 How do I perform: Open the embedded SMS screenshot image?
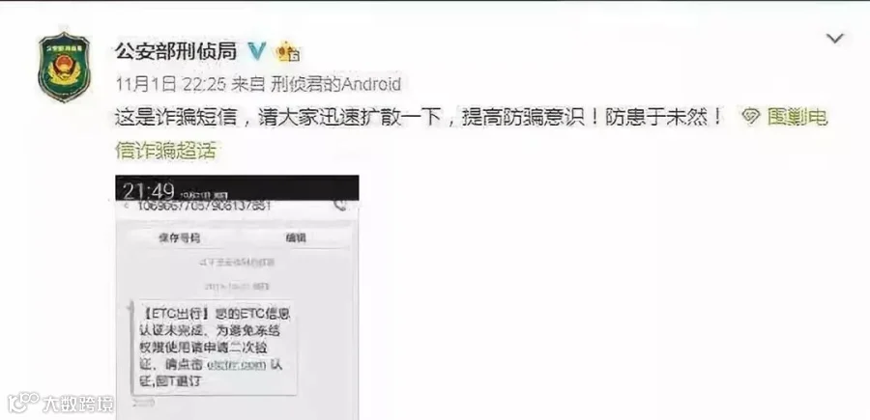(x=237, y=297)
